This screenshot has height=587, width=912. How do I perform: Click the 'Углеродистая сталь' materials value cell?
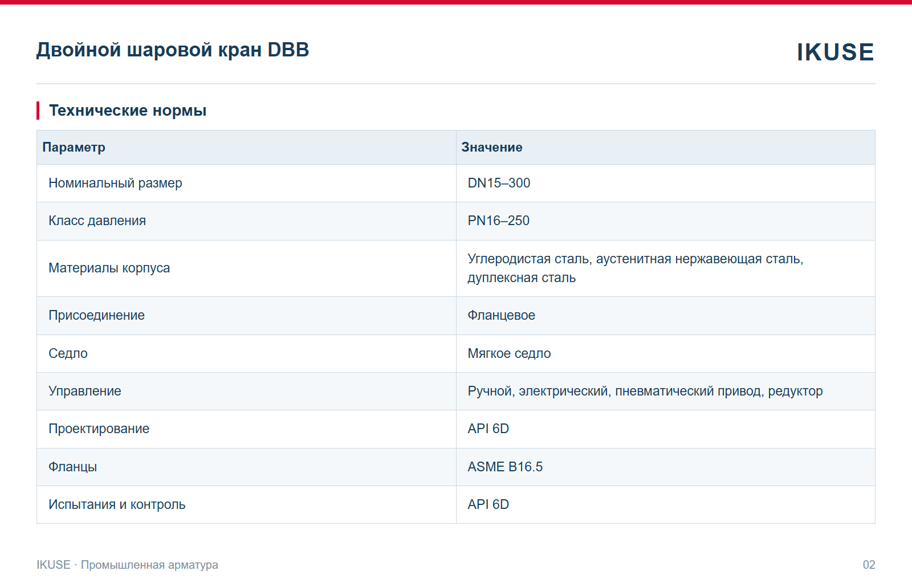[x=666, y=268]
